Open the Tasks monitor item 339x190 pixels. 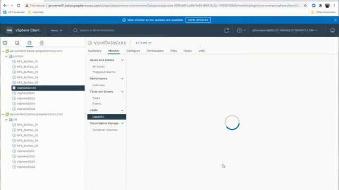tap(96, 98)
